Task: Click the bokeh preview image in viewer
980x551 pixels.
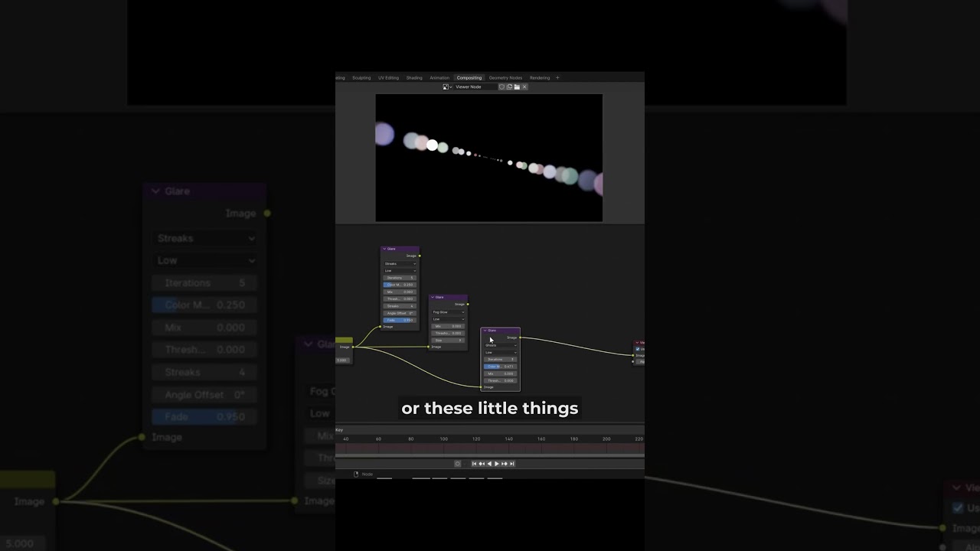Action: point(488,158)
